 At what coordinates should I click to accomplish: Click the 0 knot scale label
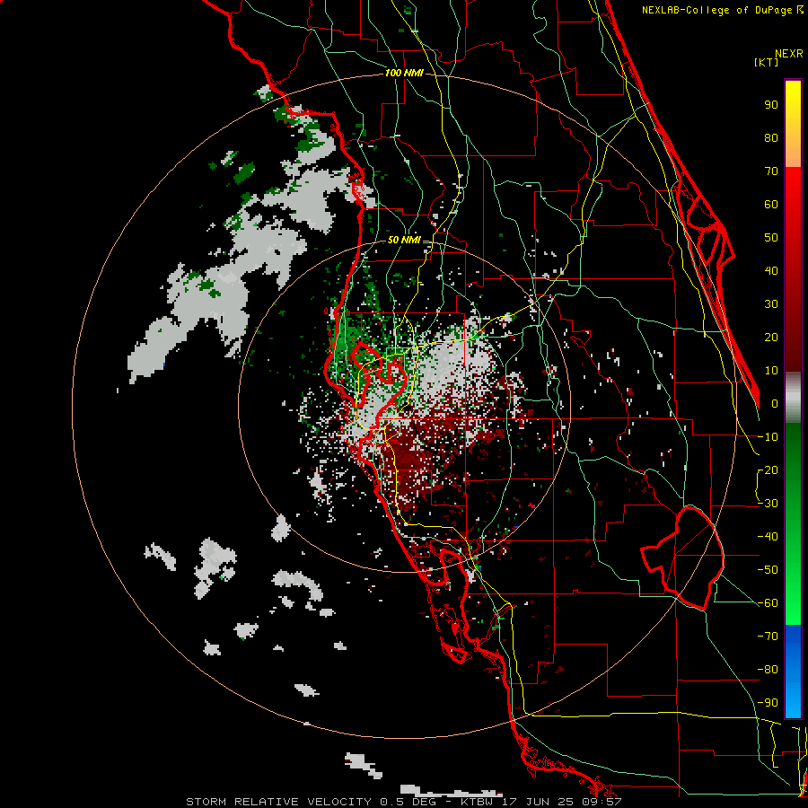pos(775,404)
